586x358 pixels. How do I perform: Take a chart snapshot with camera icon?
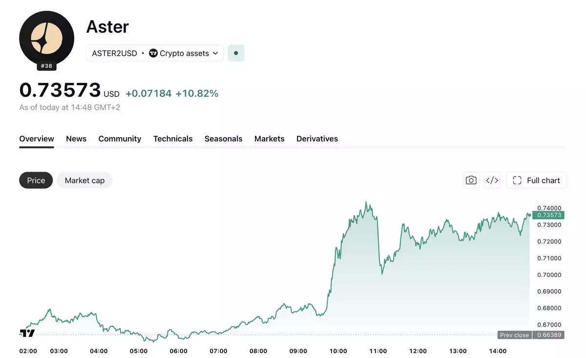(x=471, y=180)
